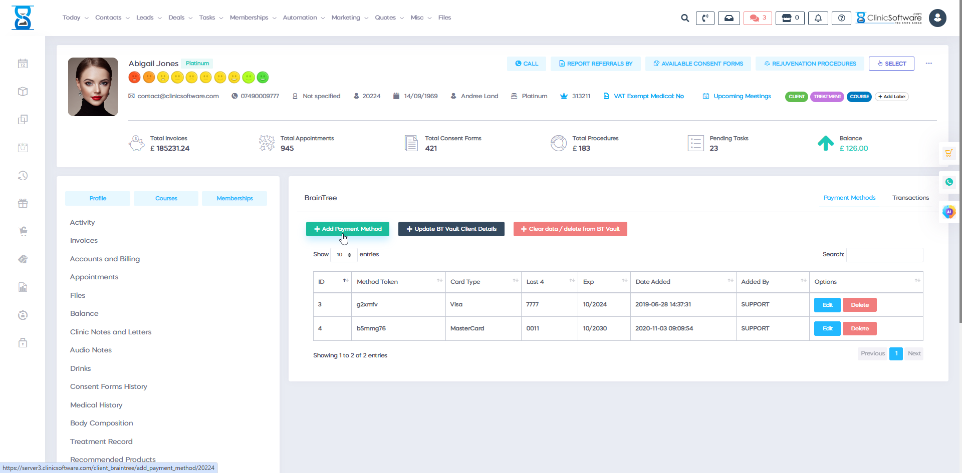
Task: Toggle sorting on the ID column
Action: tap(345, 281)
